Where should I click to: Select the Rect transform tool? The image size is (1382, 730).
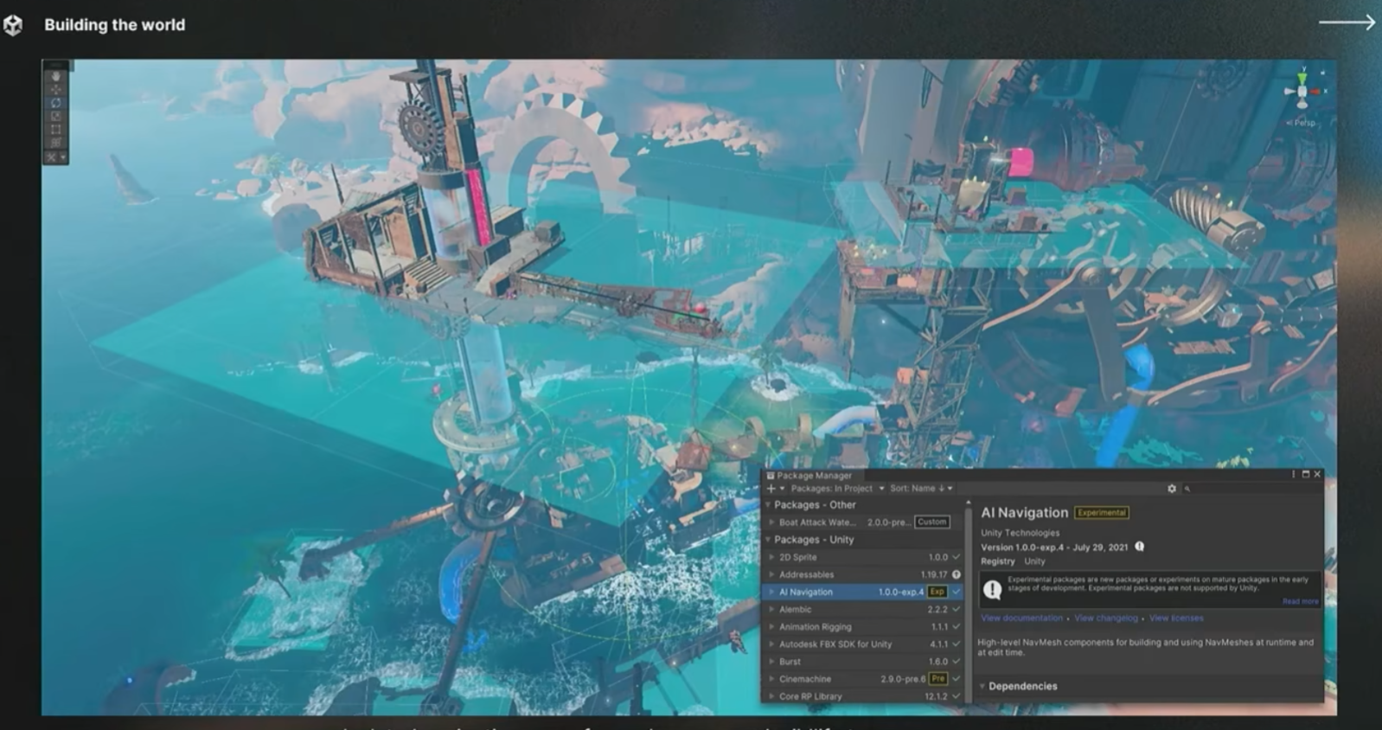[x=56, y=130]
